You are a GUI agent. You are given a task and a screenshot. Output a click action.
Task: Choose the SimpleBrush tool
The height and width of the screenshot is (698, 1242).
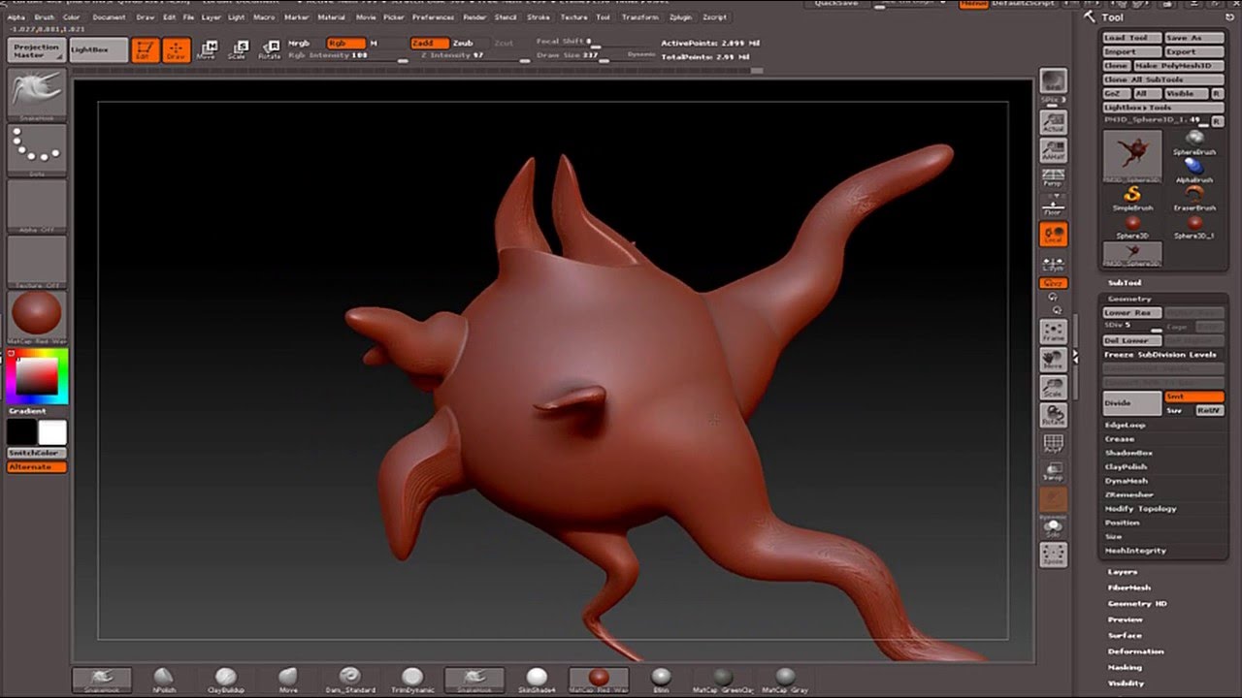coord(1131,197)
